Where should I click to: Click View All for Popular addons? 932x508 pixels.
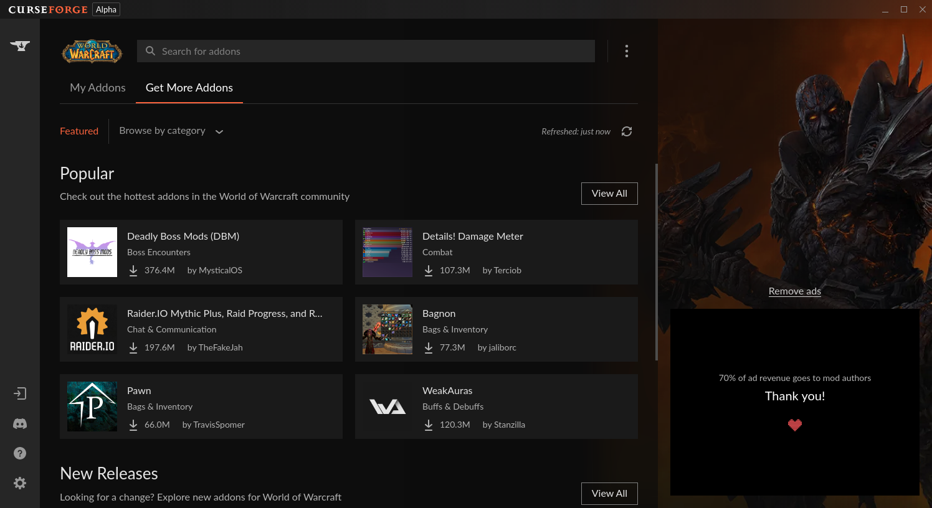pyautogui.click(x=609, y=194)
